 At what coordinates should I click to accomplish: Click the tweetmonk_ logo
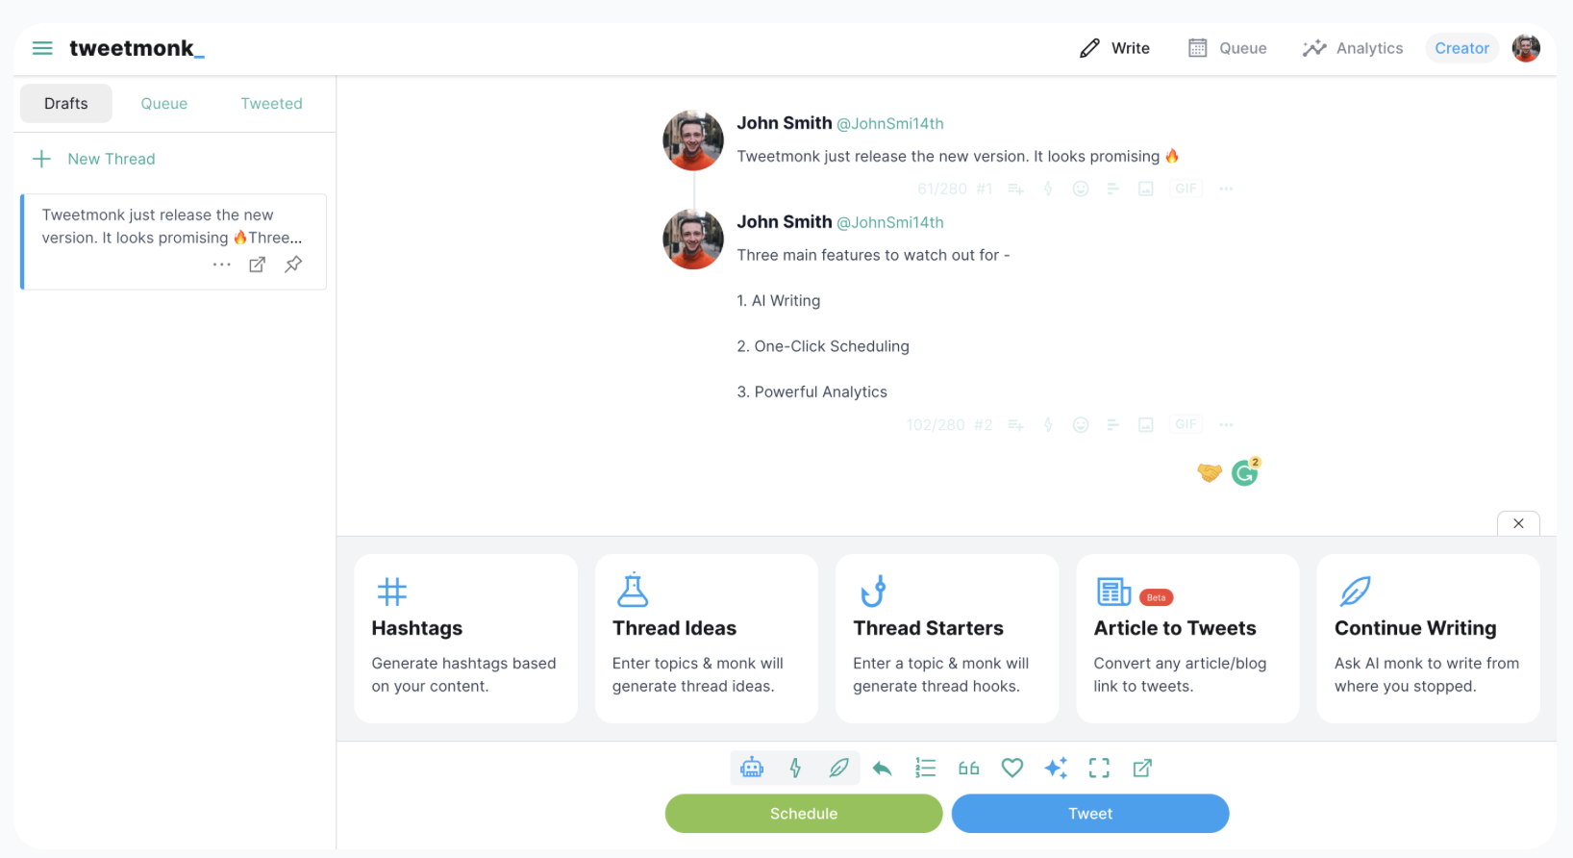point(137,48)
